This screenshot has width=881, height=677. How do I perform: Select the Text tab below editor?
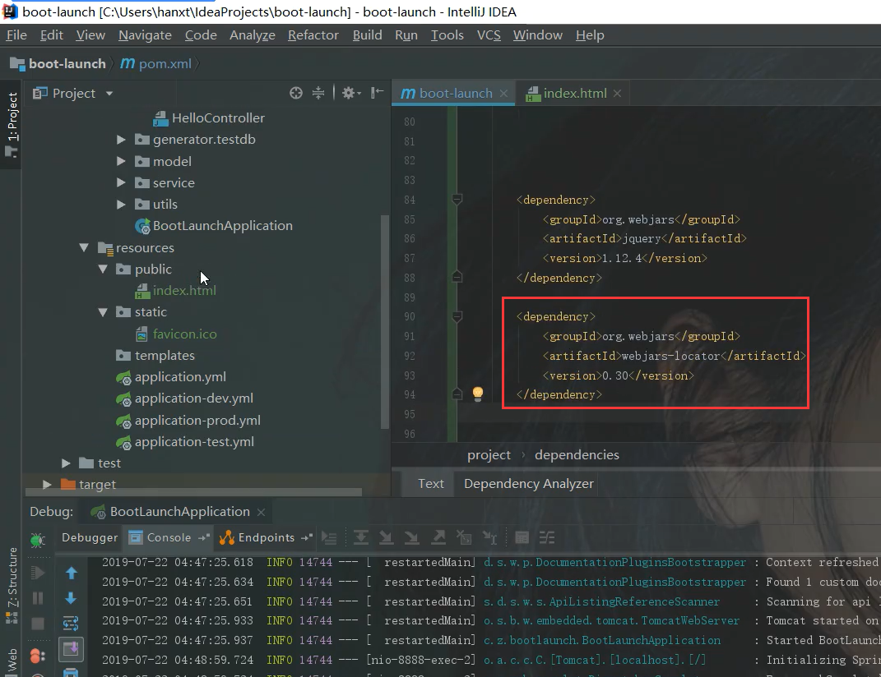(x=431, y=484)
